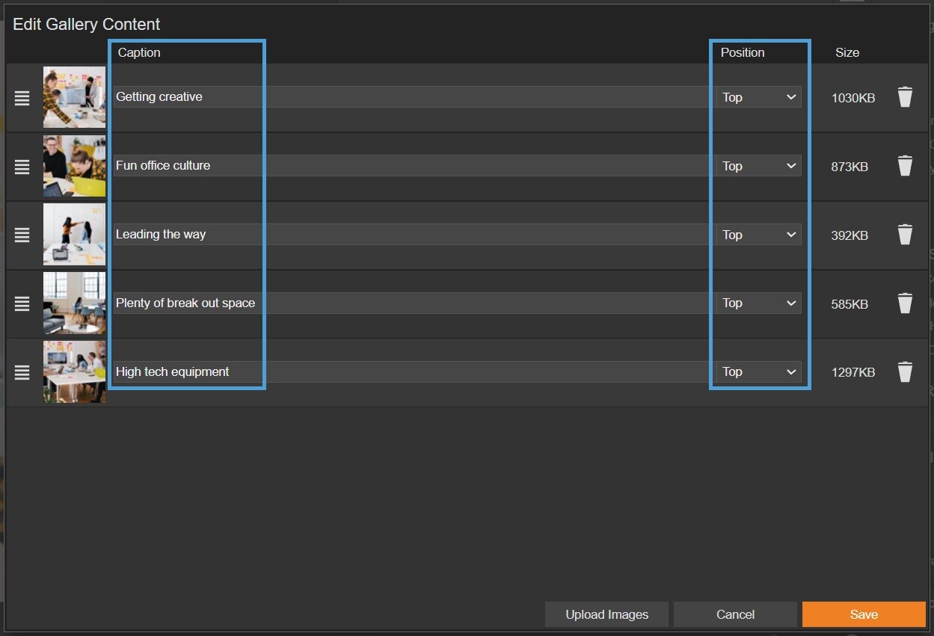Click thumbnail of "Plenty of break out space"

pyautogui.click(x=74, y=303)
